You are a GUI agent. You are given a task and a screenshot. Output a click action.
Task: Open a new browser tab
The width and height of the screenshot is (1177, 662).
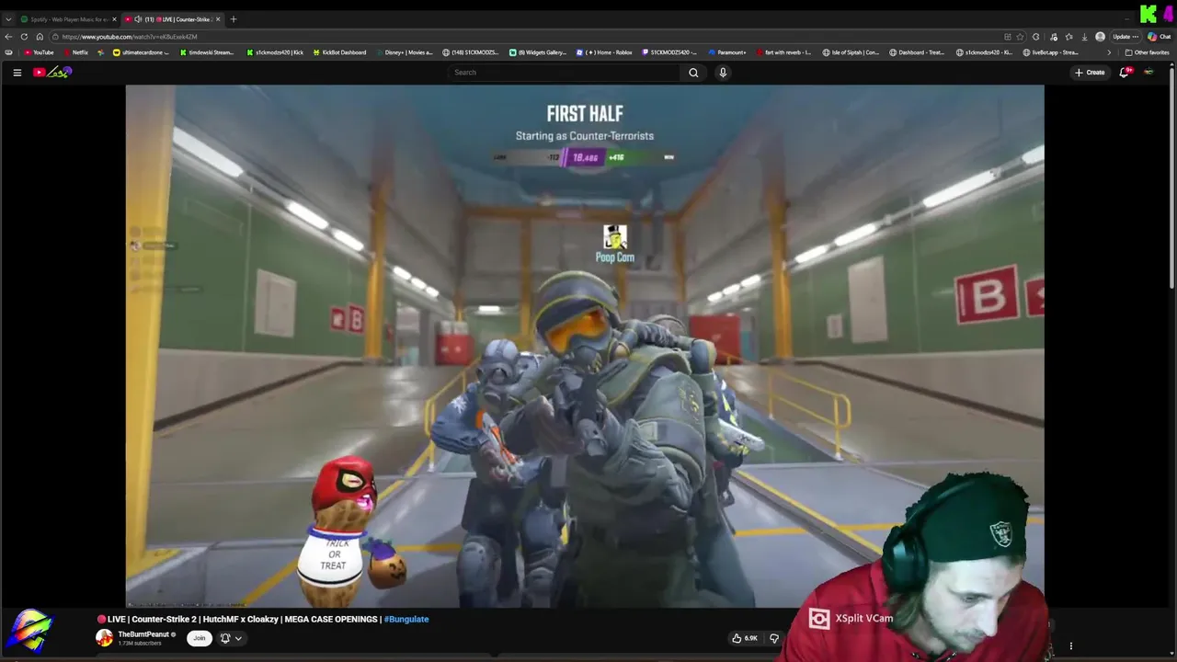pos(234,19)
